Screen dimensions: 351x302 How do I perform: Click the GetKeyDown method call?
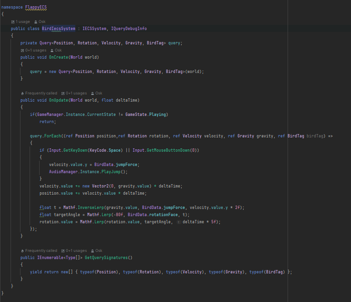coord(75,150)
